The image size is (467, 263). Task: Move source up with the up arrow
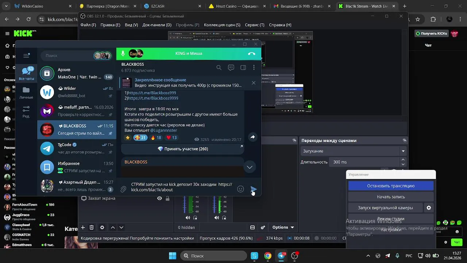(113, 227)
